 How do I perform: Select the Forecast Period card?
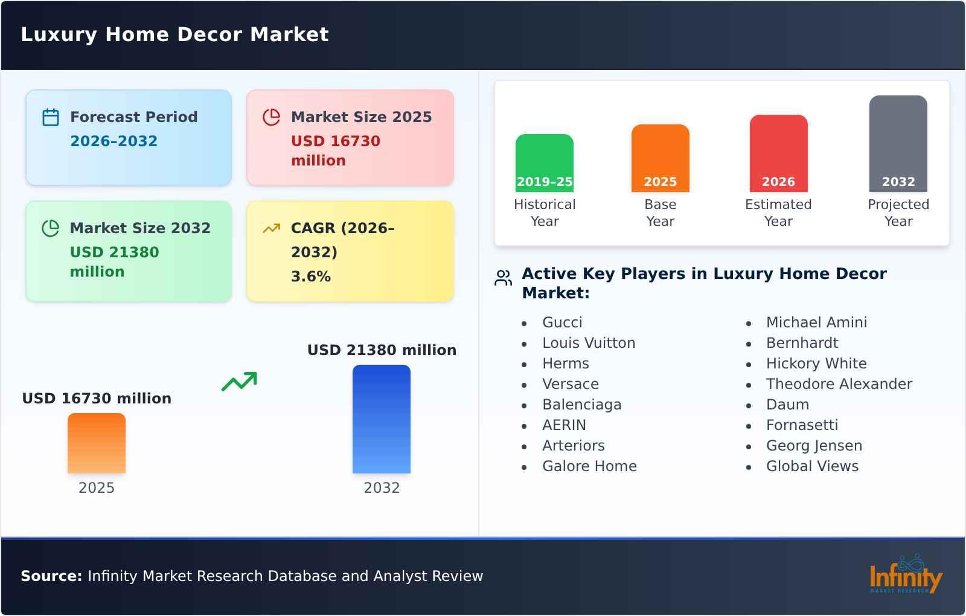[x=128, y=136]
